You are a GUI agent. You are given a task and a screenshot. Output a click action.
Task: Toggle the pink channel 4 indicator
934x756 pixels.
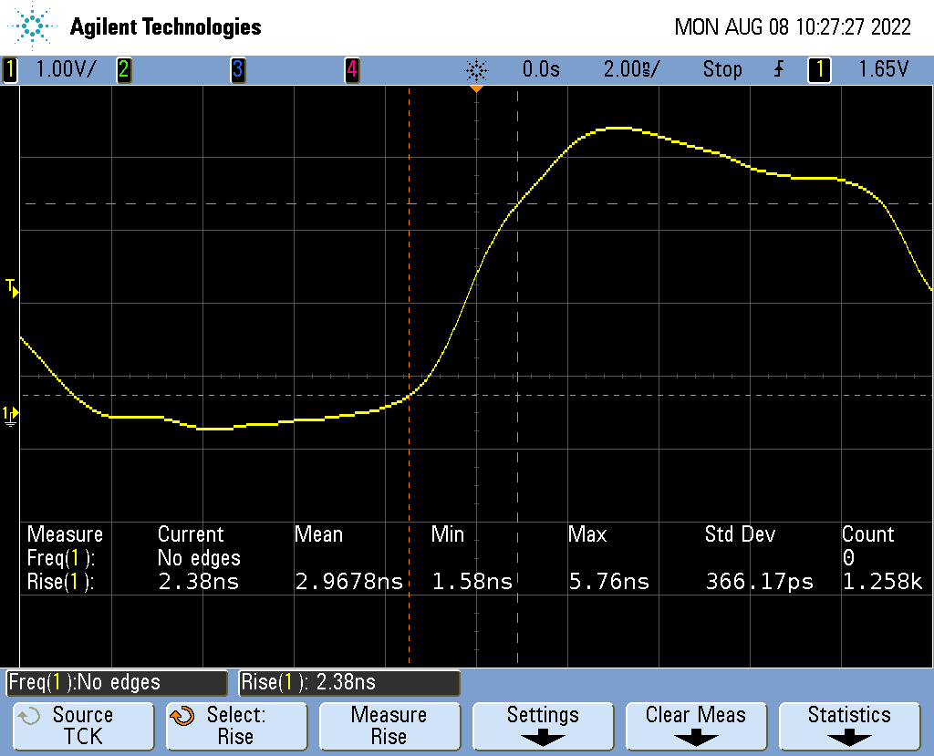(x=351, y=69)
